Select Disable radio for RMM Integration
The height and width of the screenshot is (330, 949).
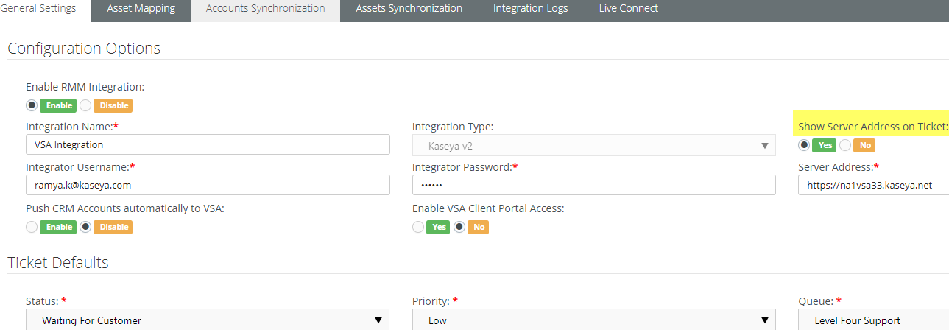(85, 105)
